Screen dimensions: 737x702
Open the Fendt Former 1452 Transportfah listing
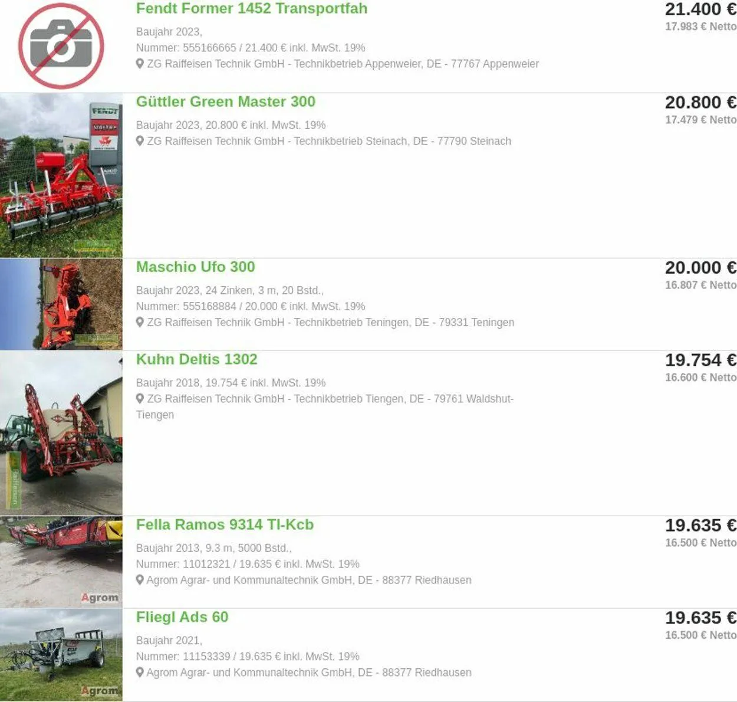click(252, 9)
